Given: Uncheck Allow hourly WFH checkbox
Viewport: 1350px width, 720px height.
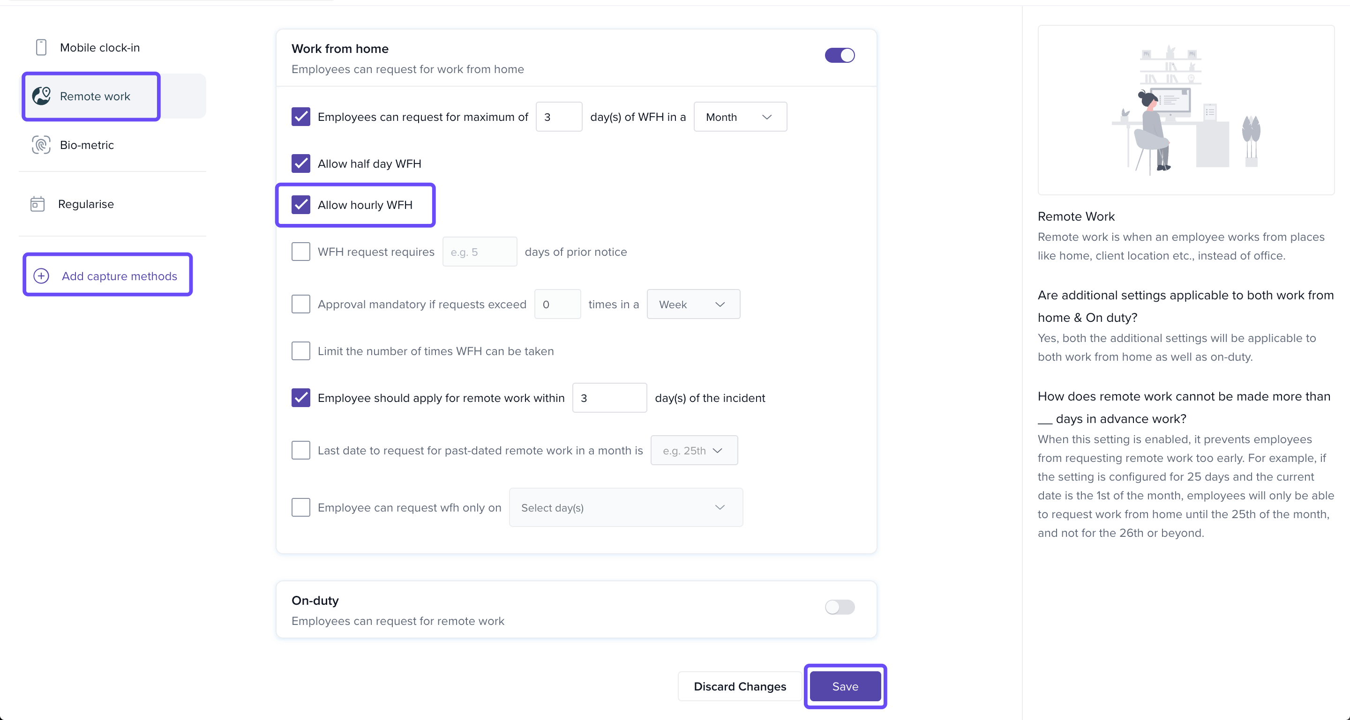Looking at the screenshot, I should 301,205.
